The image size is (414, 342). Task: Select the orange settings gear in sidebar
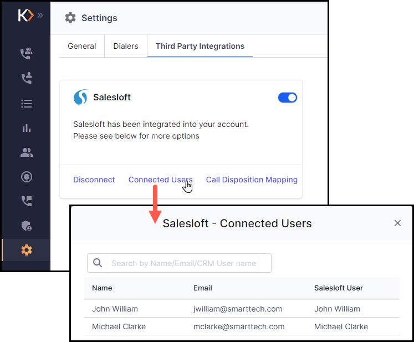pos(27,250)
